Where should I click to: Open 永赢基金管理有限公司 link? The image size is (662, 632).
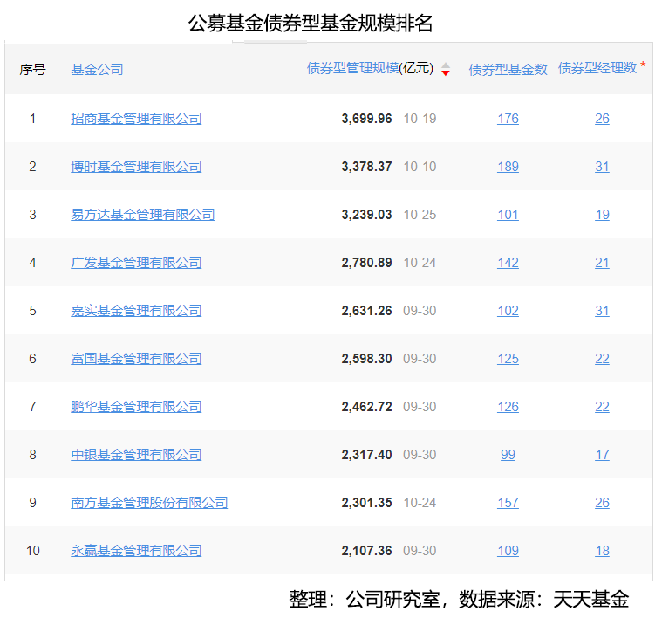click(136, 551)
